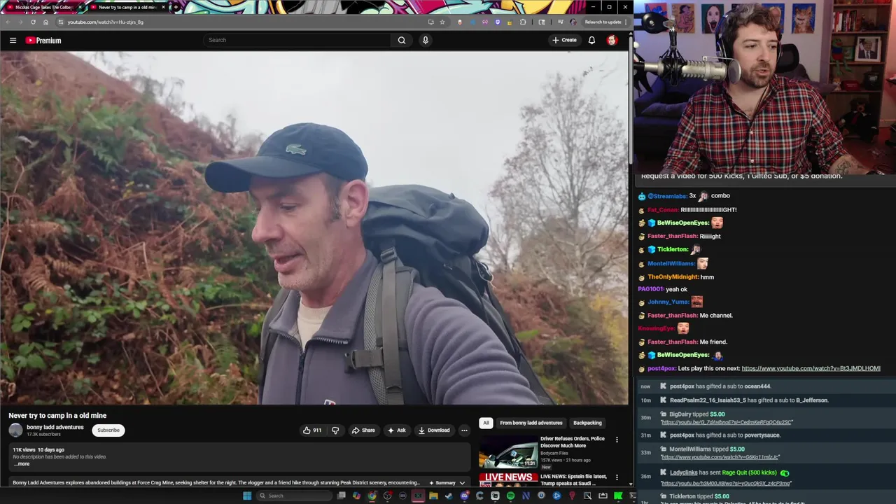The width and height of the screenshot is (896, 504).
Task: Open post4pox's YouTube link in chat
Action: pos(811,368)
